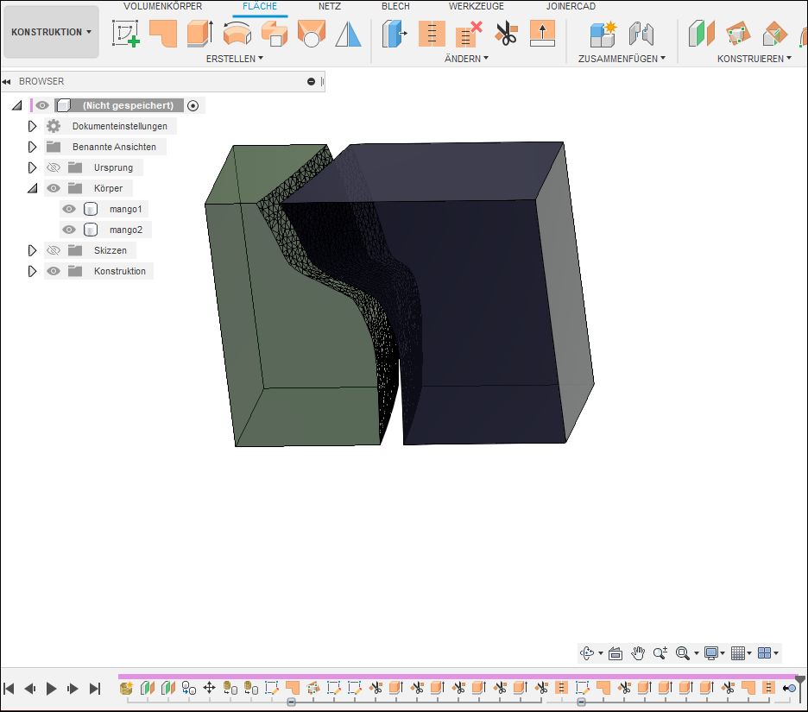The height and width of the screenshot is (712, 808).
Task: Click the Tangent Plane construction icon
Action: coord(774,34)
